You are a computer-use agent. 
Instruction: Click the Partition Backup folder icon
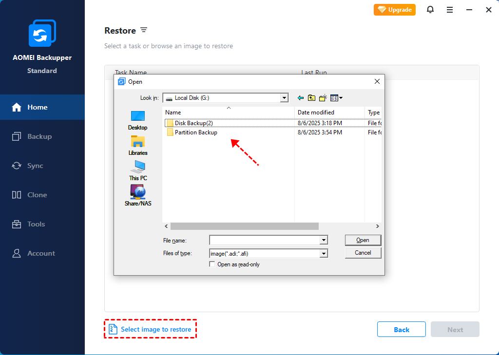pos(170,132)
